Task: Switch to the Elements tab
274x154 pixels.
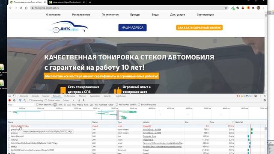Action: 24,96
